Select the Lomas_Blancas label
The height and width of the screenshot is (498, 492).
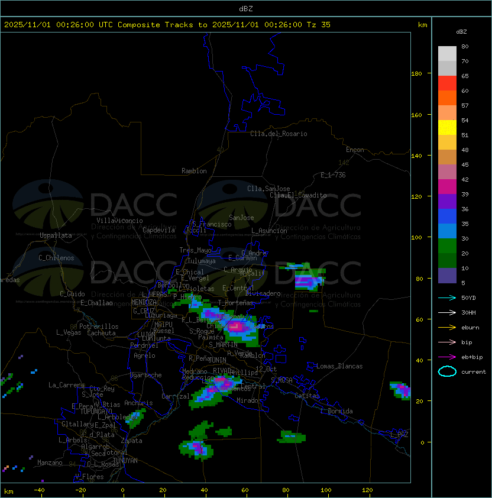(339, 366)
